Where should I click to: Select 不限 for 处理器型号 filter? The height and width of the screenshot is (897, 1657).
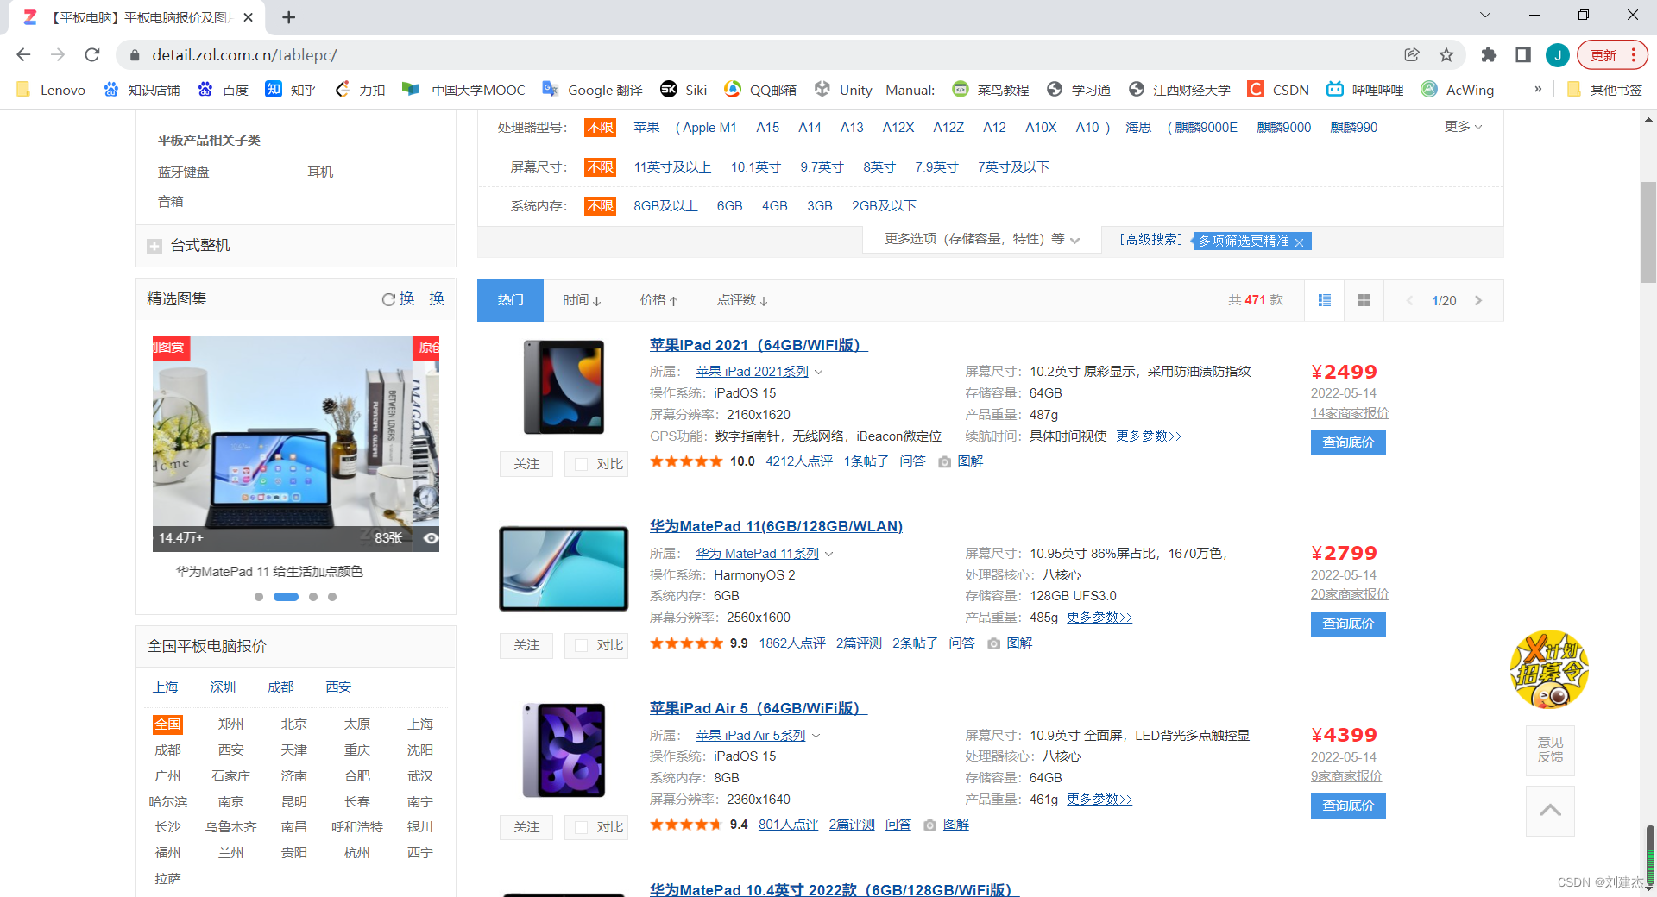click(x=600, y=128)
